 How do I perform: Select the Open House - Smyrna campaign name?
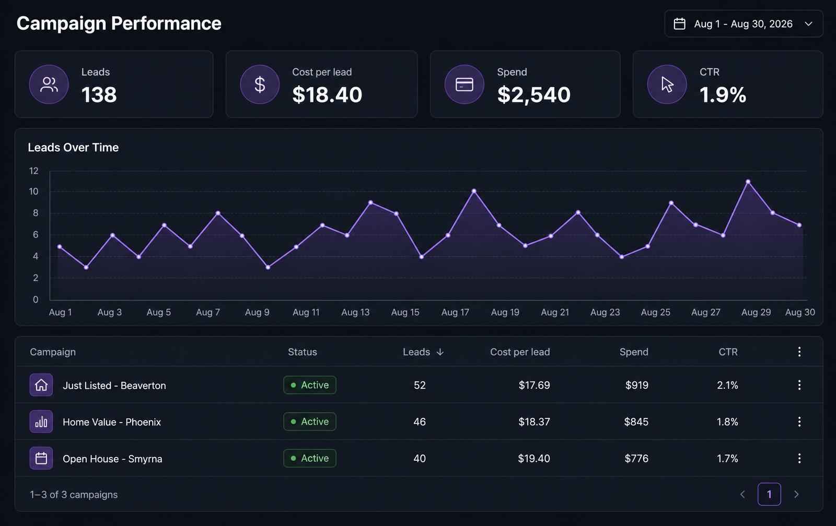click(112, 459)
